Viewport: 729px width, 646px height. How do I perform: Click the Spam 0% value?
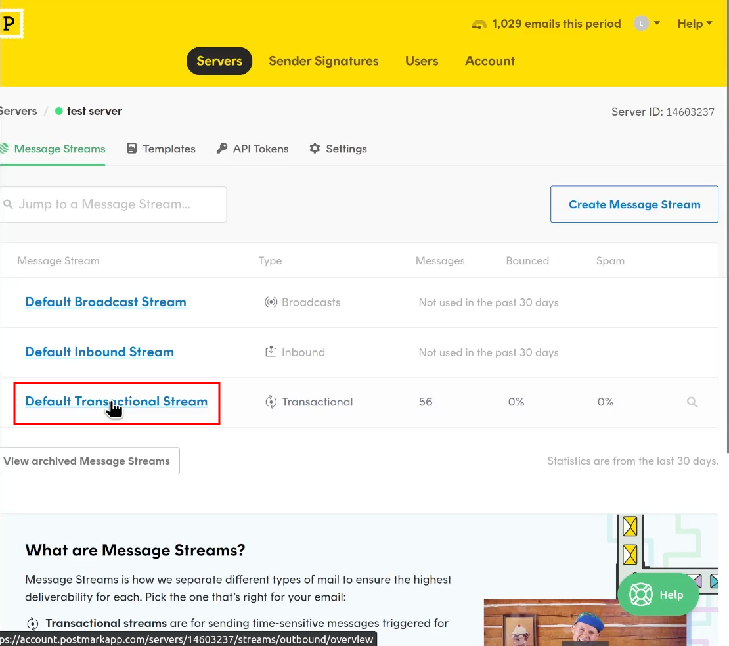click(x=606, y=402)
